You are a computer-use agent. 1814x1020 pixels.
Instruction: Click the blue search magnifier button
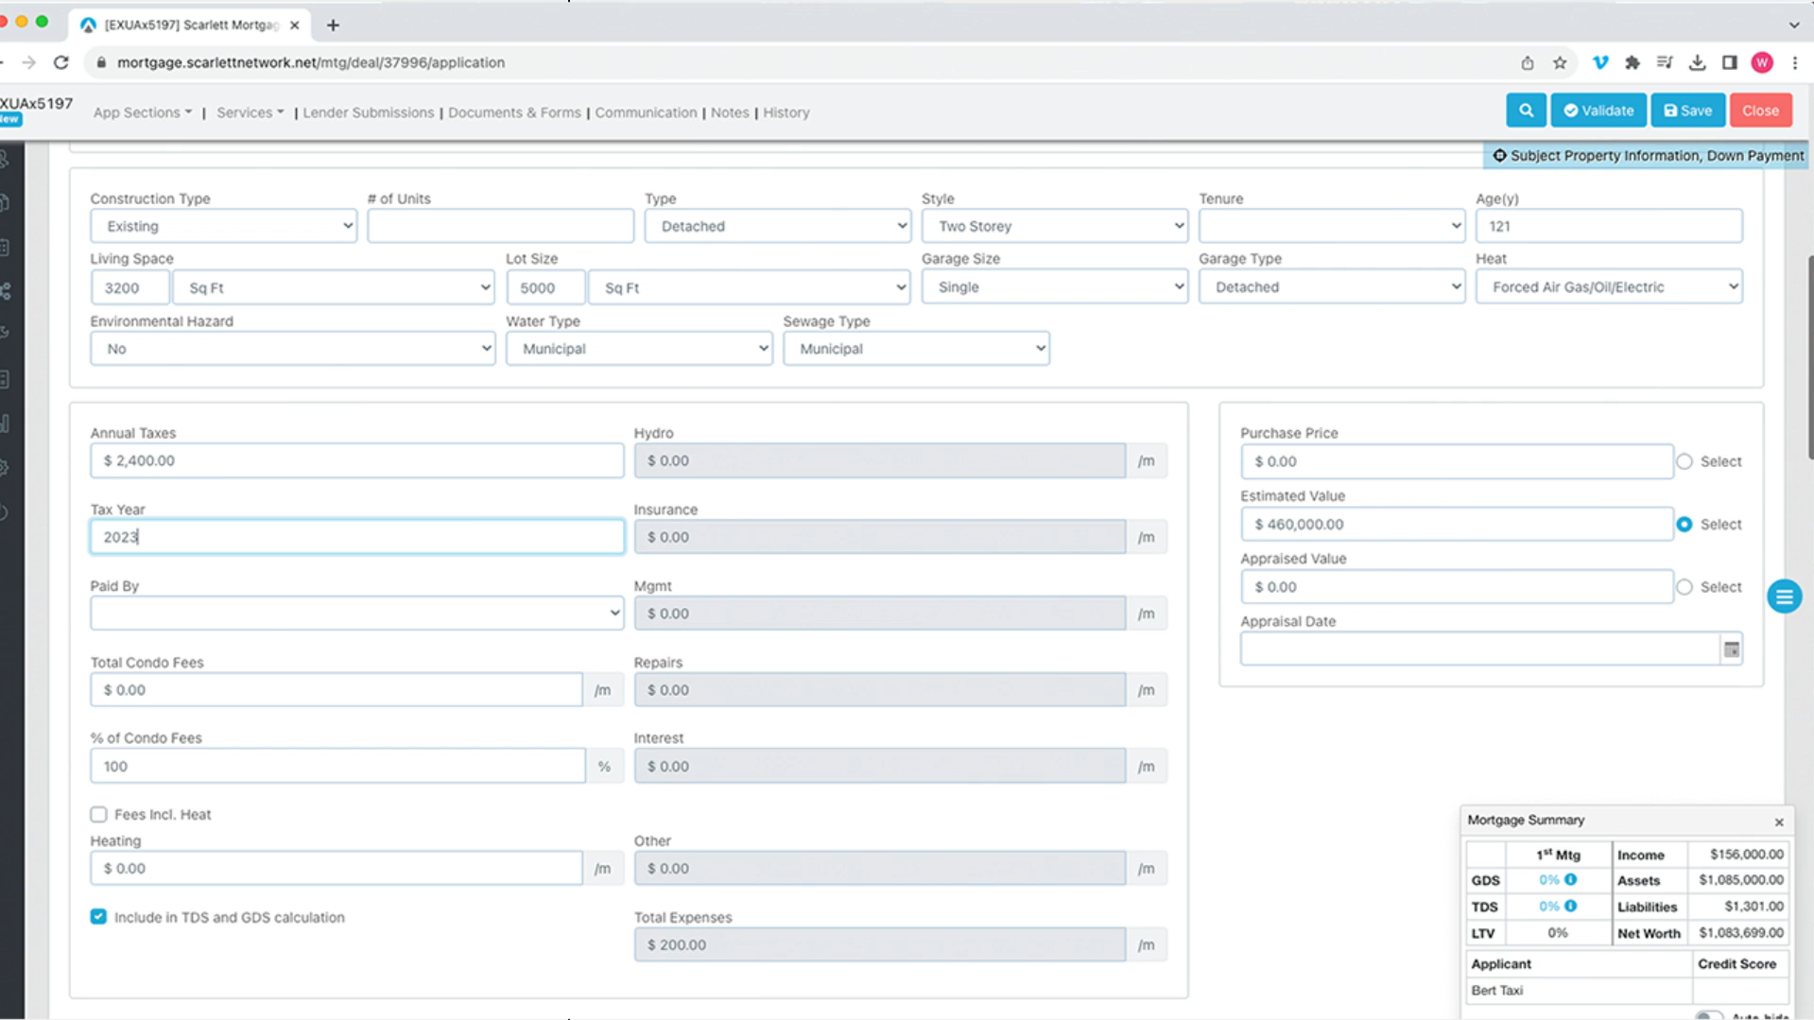pyautogui.click(x=1526, y=111)
